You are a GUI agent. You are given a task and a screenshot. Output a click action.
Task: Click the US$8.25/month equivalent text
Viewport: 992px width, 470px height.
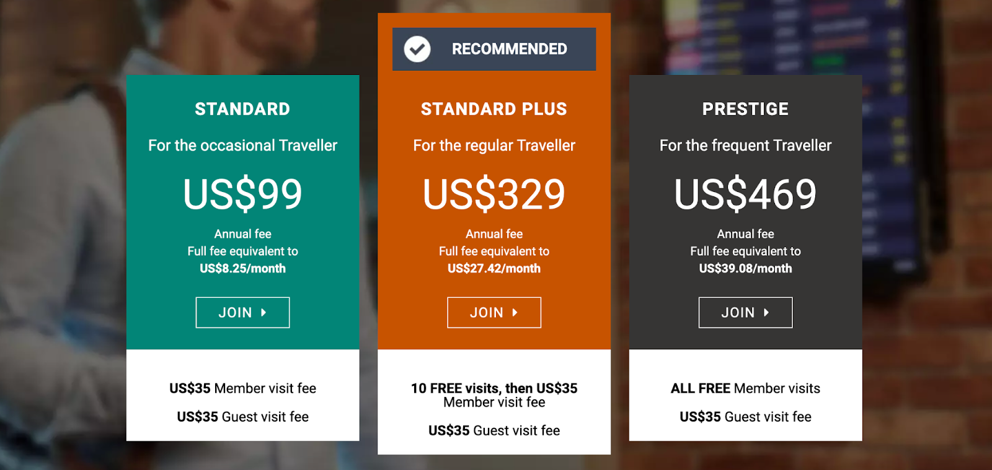click(x=242, y=269)
